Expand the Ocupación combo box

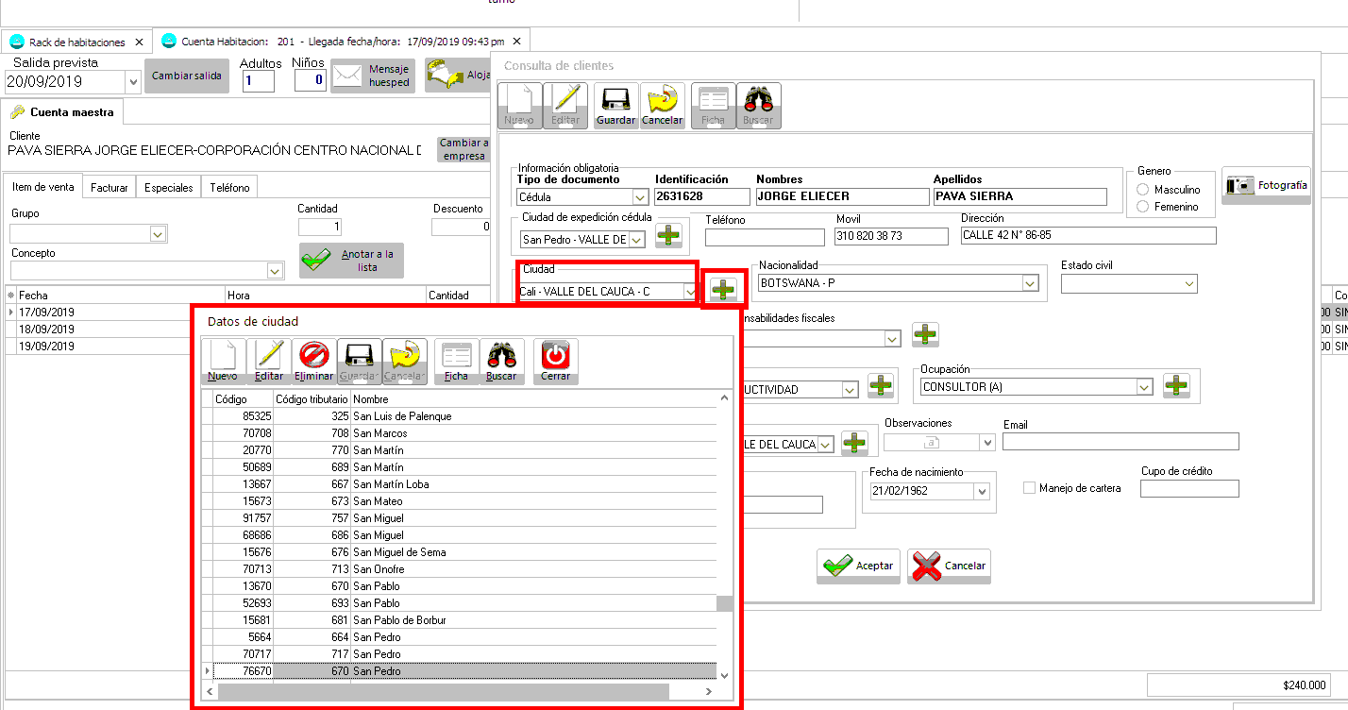(x=1144, y=387)
